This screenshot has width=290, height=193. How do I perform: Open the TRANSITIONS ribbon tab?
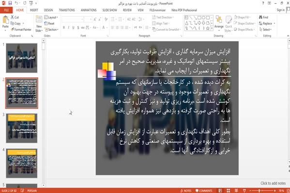(x=67, y=10)
